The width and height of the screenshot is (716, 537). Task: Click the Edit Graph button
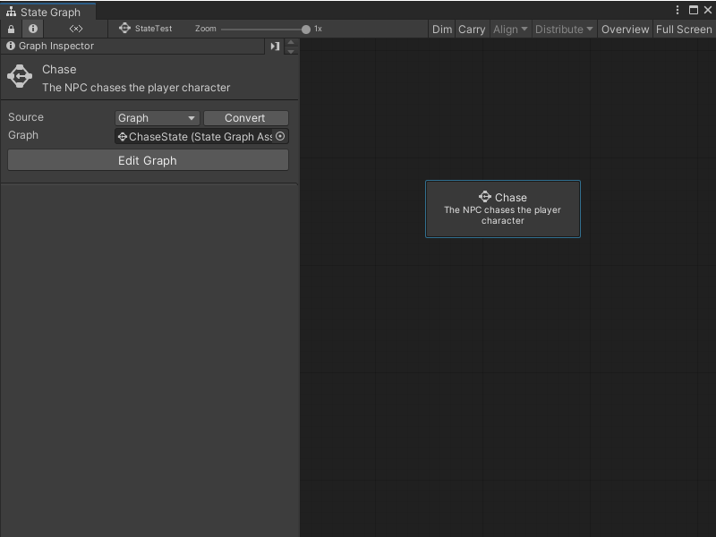148,160
